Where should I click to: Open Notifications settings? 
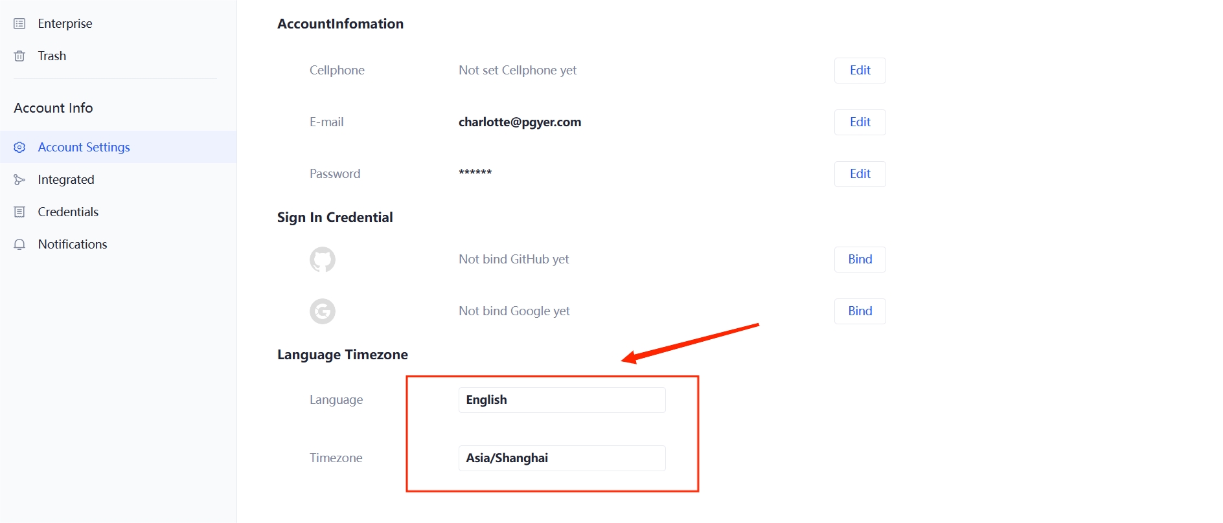73,245
